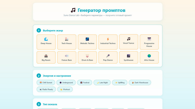Toggle the Workout mood chip
This screenshot has height=109, width=195.
pyautogui.click(x=65, y=89)
